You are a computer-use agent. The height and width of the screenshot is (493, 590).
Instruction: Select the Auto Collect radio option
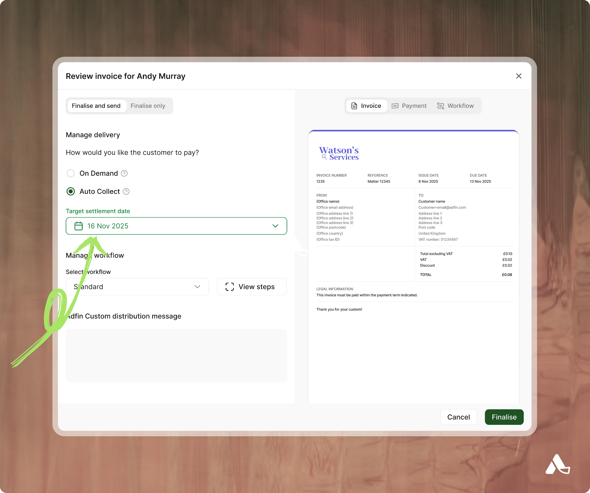coord(71,191)
